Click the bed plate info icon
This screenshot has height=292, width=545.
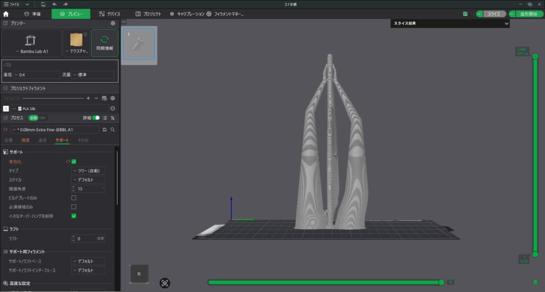click(86, 35)
